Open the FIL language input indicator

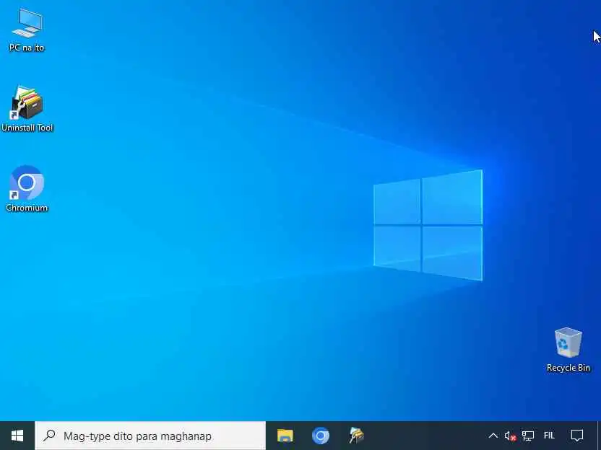click(549, 436)
